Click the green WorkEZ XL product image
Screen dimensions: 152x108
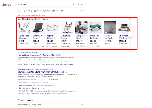pyautogui.click(x=96, y=28)
